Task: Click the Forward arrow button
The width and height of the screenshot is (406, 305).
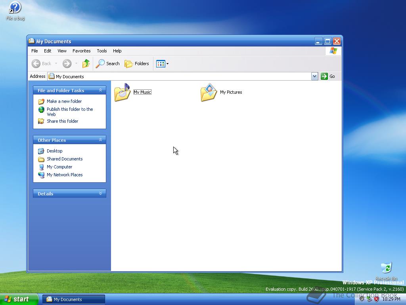Action: click(67, 64)
